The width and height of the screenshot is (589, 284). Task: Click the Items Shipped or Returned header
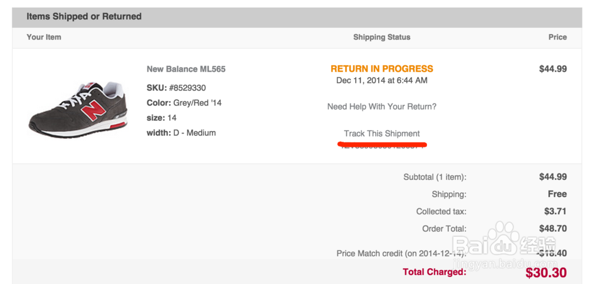click(x=84, y=16)
